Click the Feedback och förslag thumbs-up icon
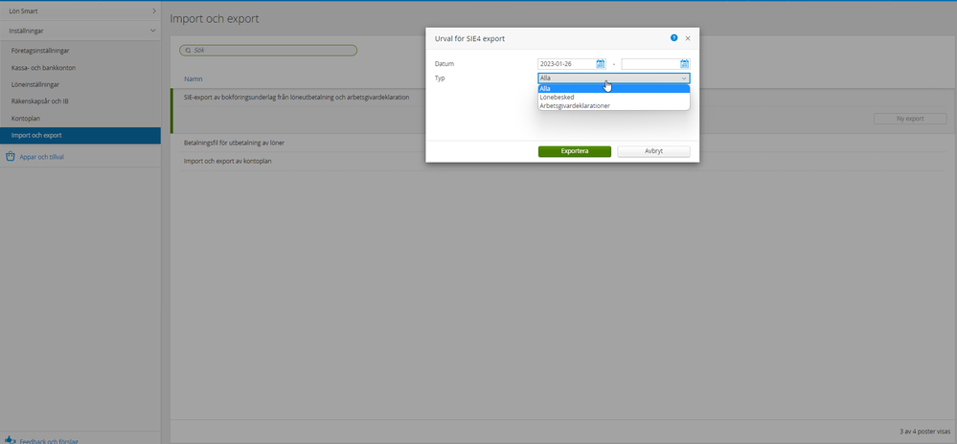The image size is (957, 444). [x=10, y=441]
